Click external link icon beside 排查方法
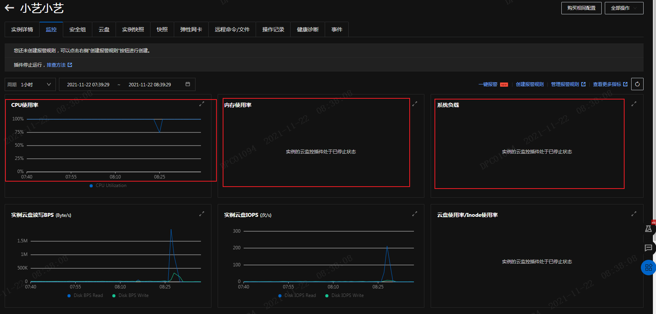Image resolution: width=656 pixels, height=314 pixels. (70, 65)
